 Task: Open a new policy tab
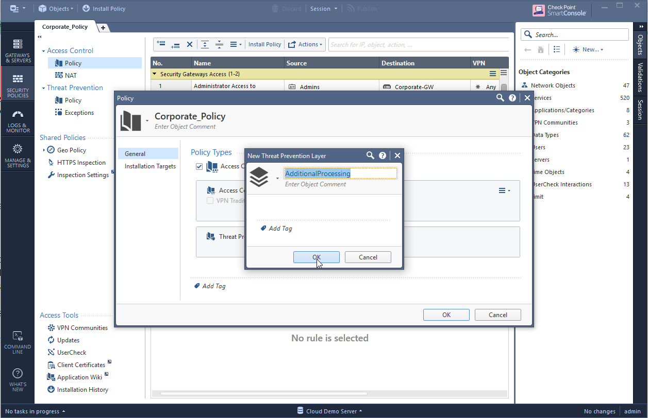[103, 28]
